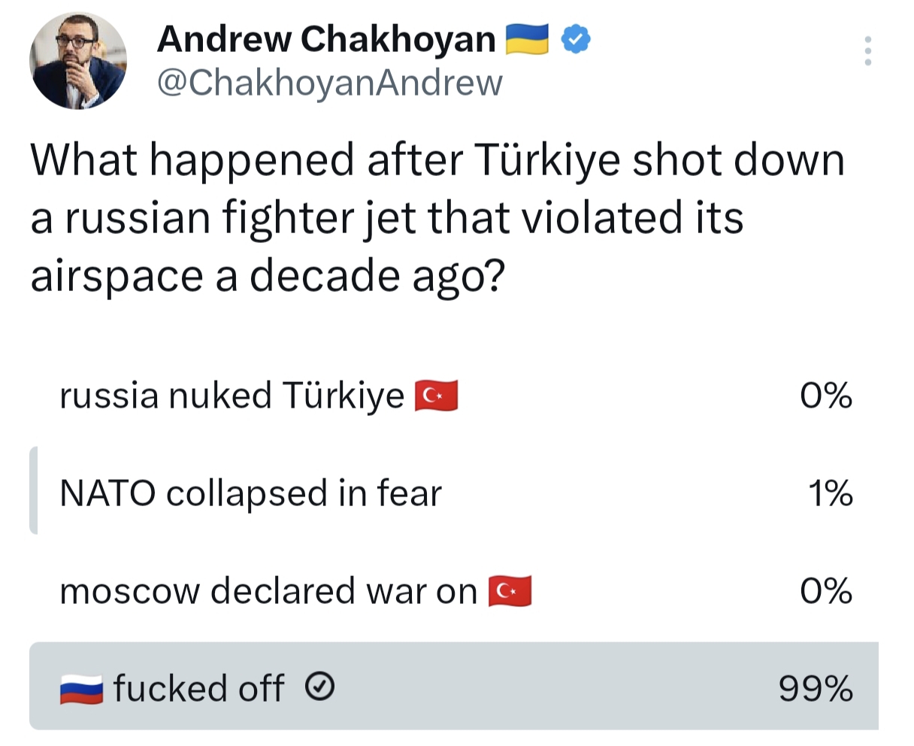Image resolution: width=914 pixels, height=746 pixels.
Task: Click Turkish flag after 'moscow declared war on'
Action: click(510, 591)
